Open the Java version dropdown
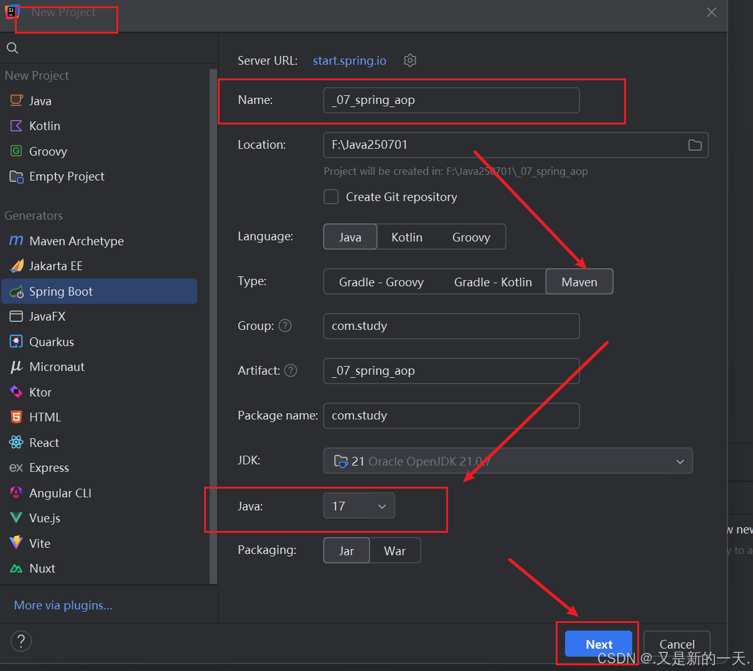The width and height of the screenshot is (753, 671). [359, 506]
